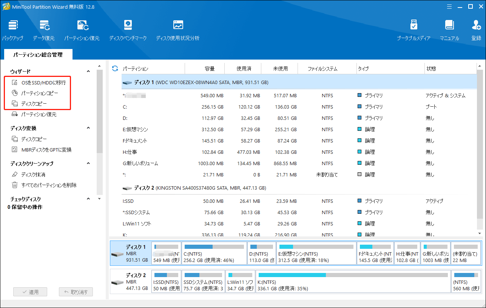486x308 pixels.
Task: Start ディスクコピー under ウィザード section
Action: point(29,103)
